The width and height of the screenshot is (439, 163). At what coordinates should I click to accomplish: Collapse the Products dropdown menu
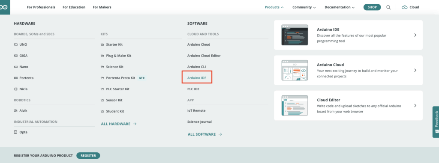click(x=274, y=7)
